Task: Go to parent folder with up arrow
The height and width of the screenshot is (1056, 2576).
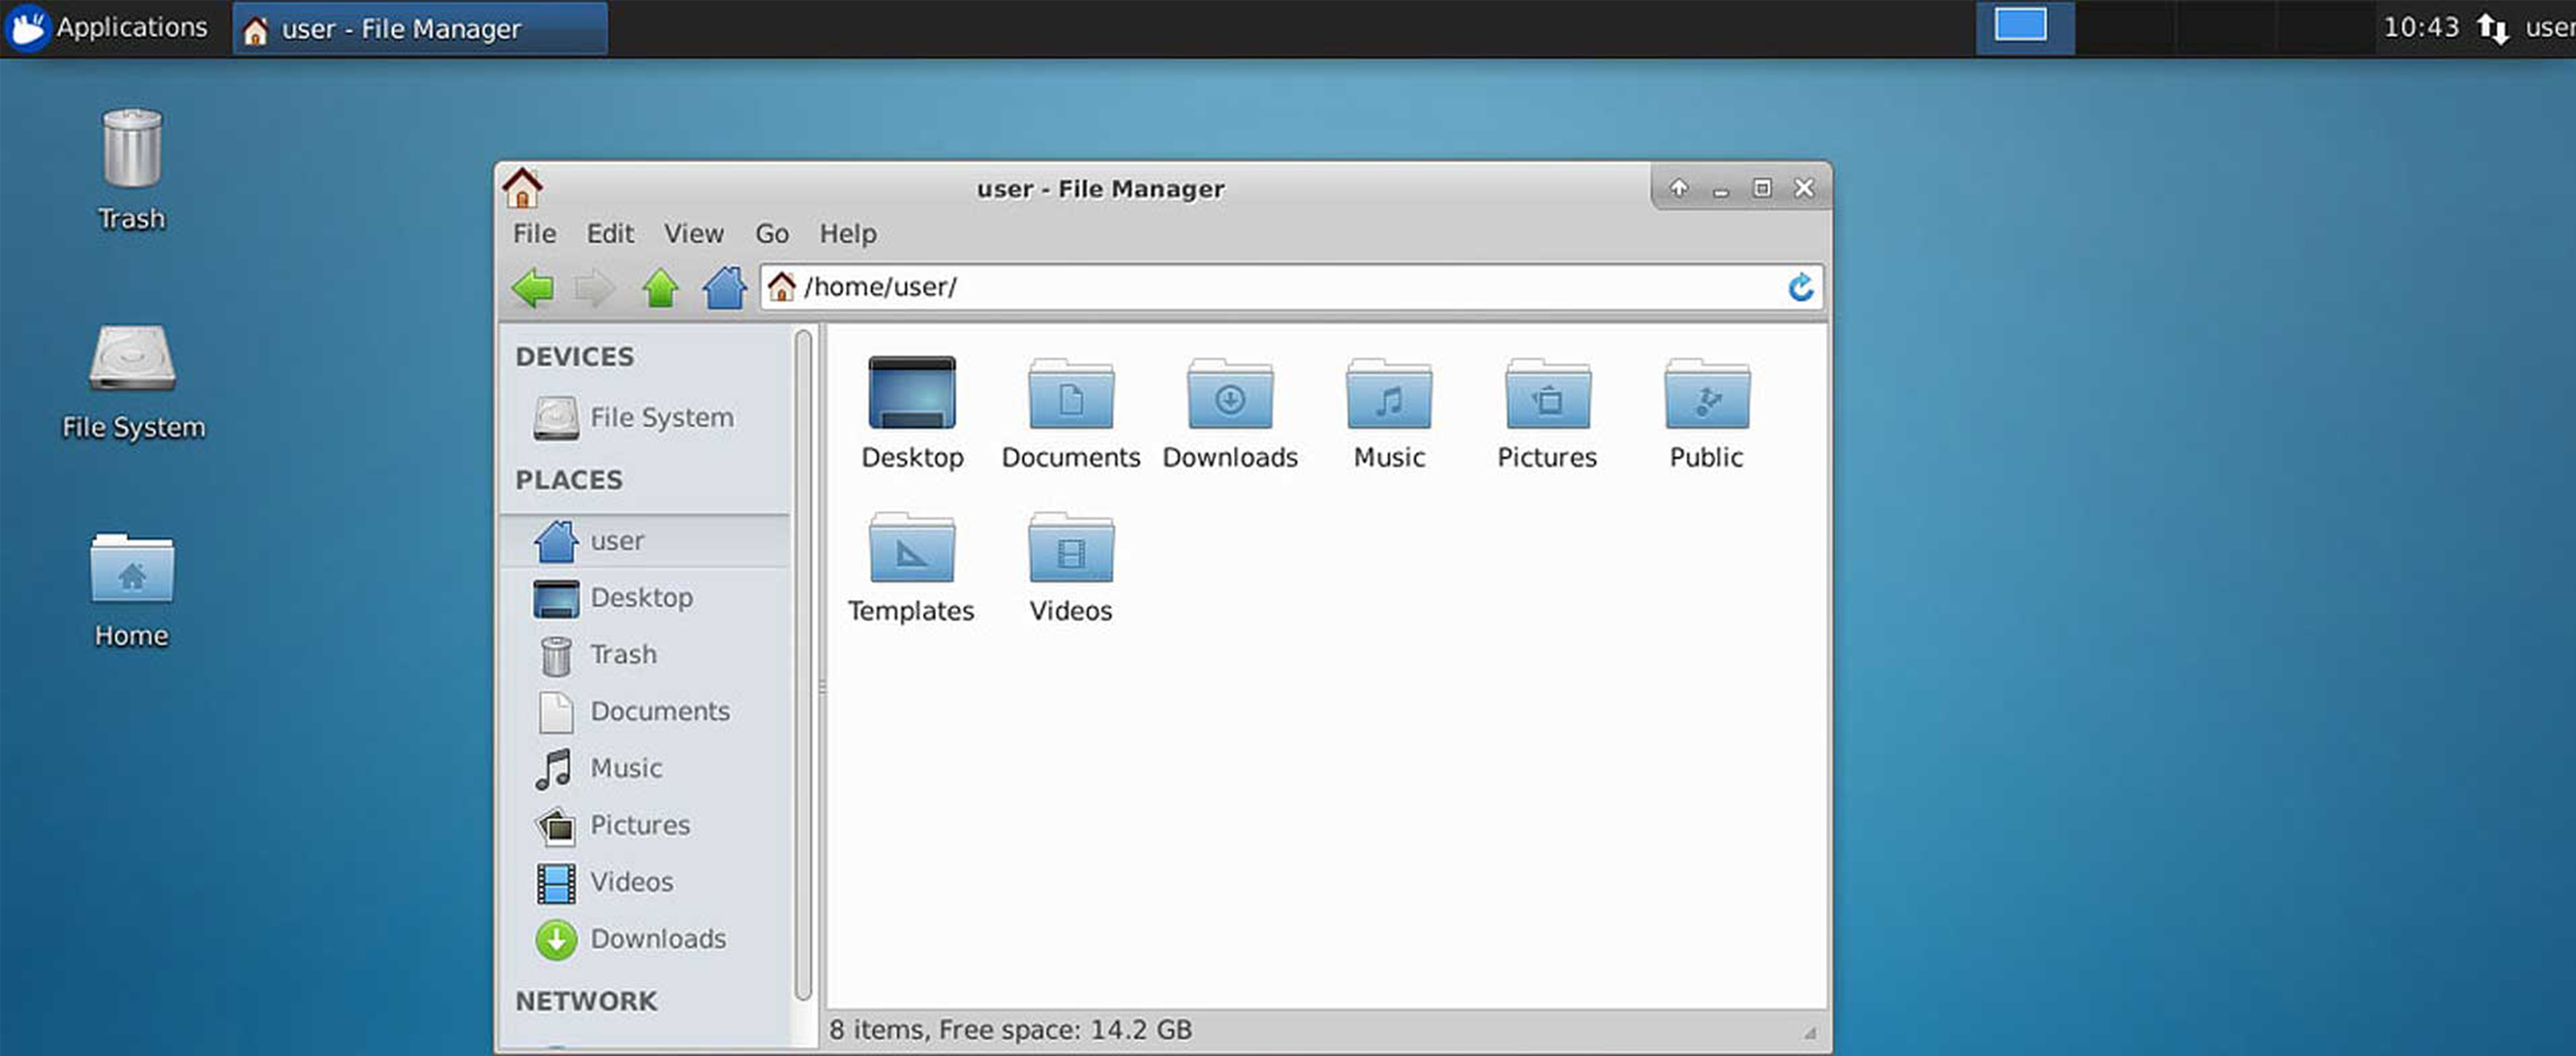Action: coord(659,288)
